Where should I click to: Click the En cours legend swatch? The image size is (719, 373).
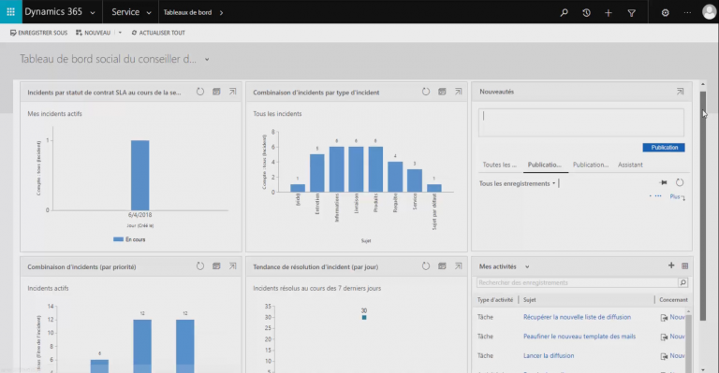(118, 239)
